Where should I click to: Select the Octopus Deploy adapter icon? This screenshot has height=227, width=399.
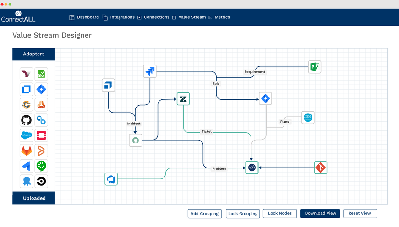[27, 181]
